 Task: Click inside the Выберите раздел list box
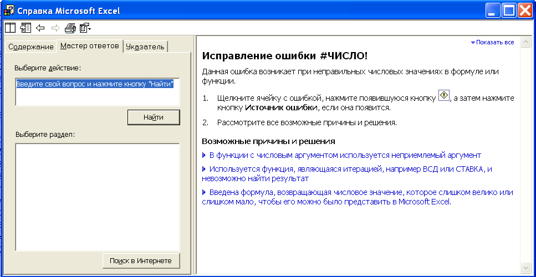[98, 197]
